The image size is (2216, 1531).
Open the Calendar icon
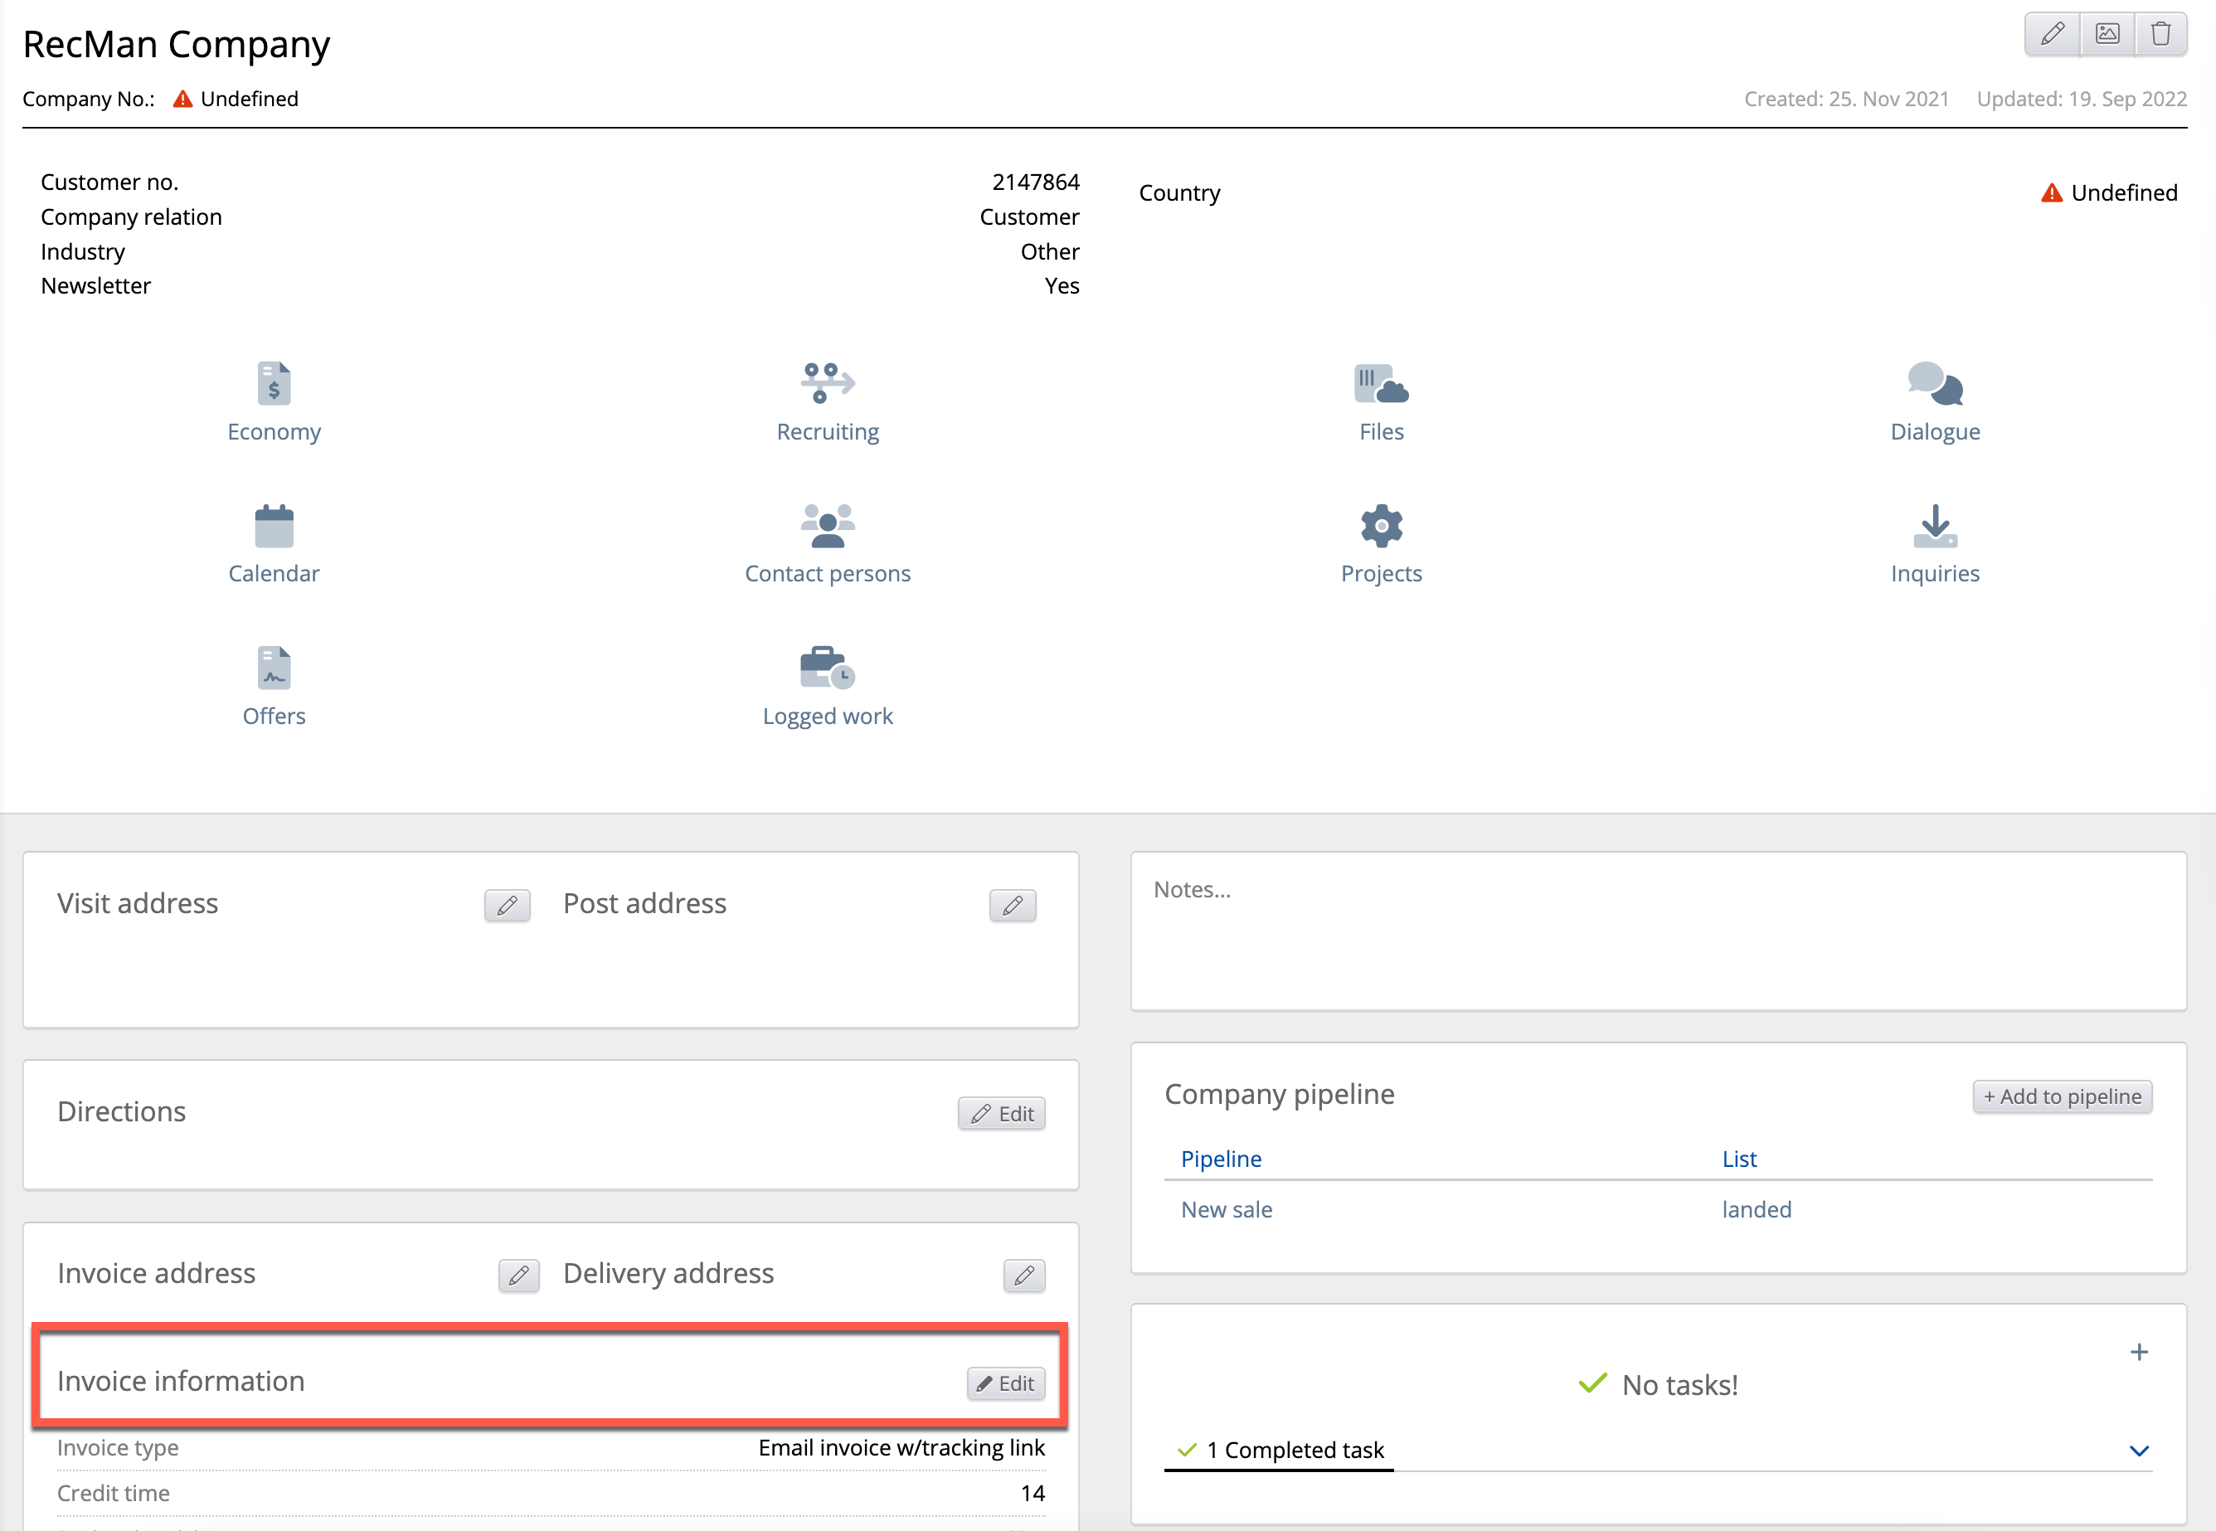click(x=274, y=526)
